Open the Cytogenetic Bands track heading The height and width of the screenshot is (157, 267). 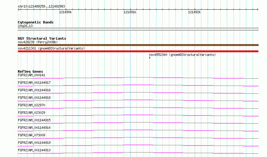(36, 22)
